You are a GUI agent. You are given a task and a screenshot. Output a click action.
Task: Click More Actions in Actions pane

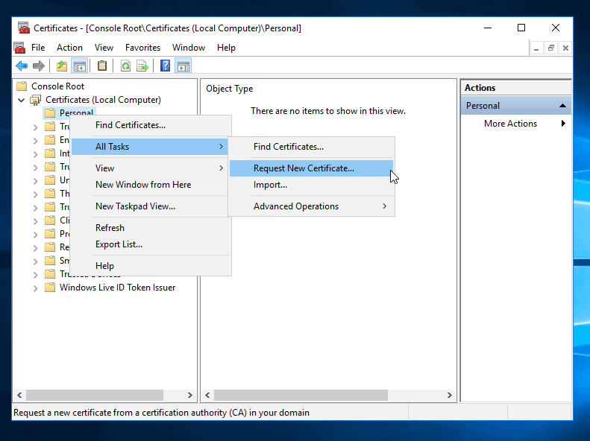pos(510,124)
